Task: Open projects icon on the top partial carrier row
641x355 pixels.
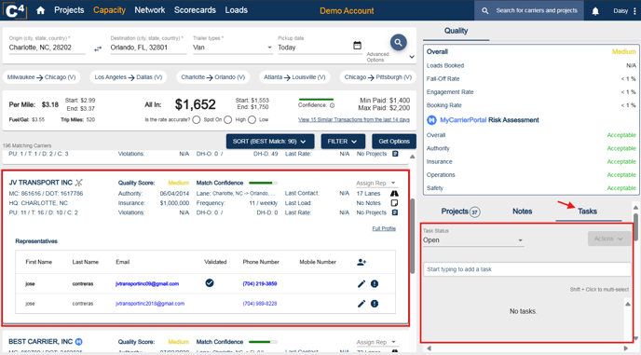Action: pyautogui.click(x=395, y=154)
